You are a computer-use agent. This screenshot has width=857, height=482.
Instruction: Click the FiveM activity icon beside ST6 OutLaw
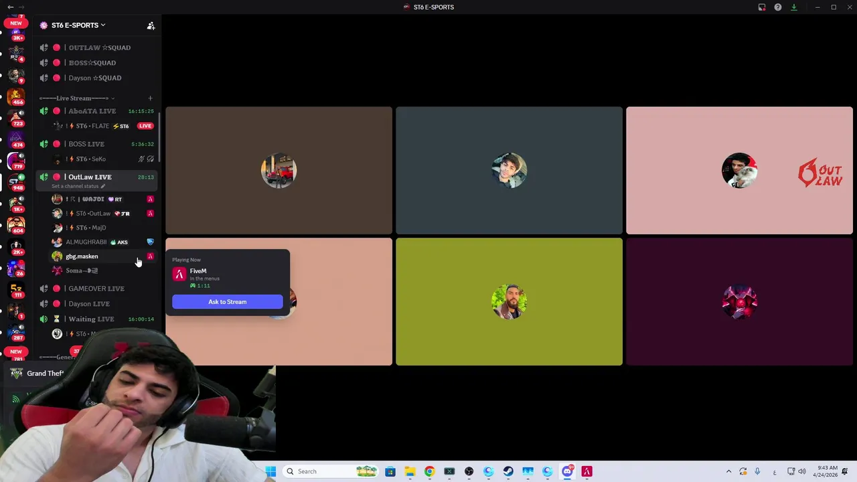(150, 214)
